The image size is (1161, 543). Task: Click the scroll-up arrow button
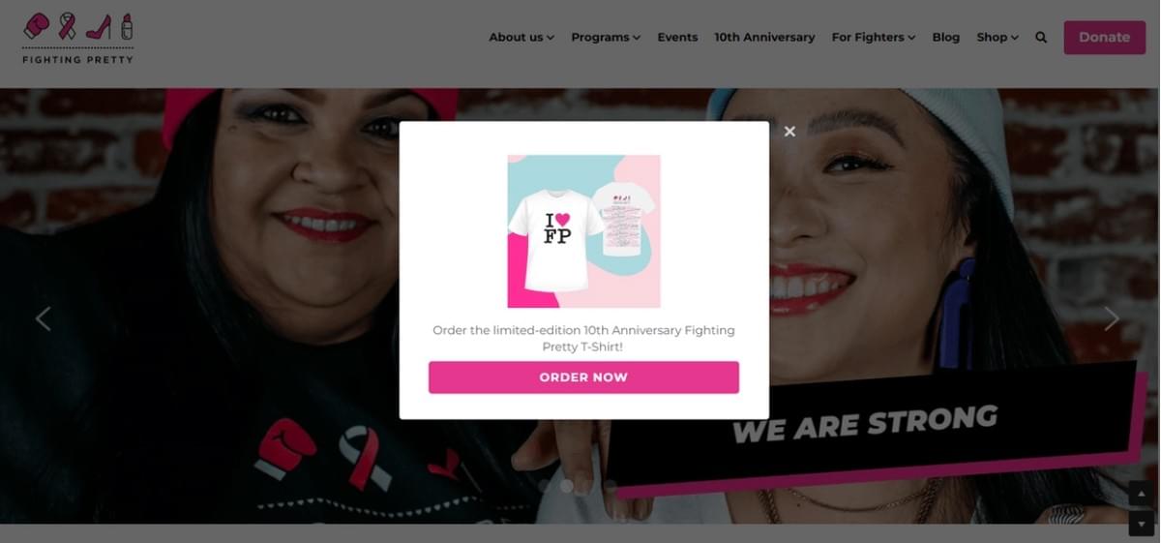1142,494
